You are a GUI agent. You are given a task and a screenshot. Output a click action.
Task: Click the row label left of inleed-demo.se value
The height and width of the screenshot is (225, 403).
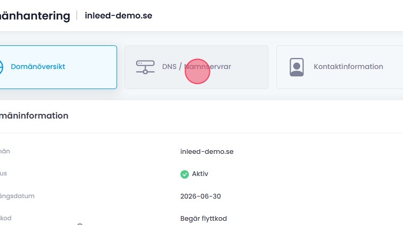pos(5,151)
